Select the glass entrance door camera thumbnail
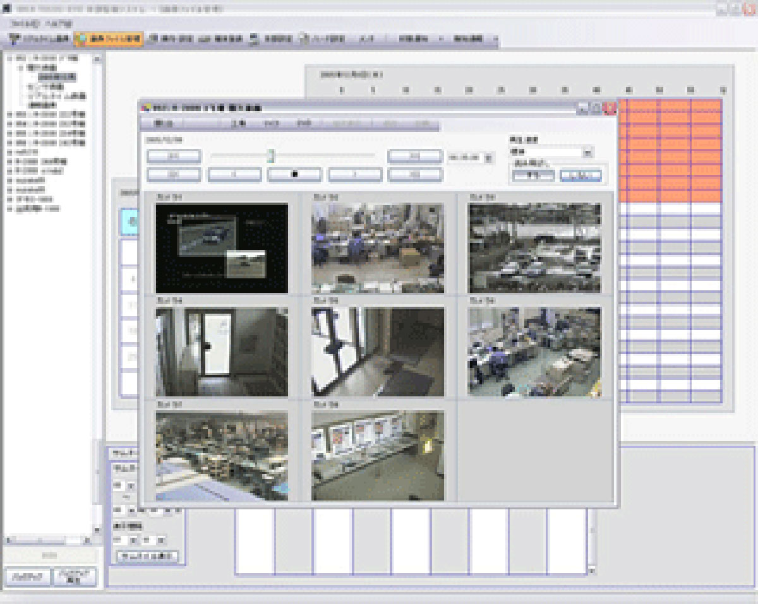758x604 pixels. click(222, 352)
